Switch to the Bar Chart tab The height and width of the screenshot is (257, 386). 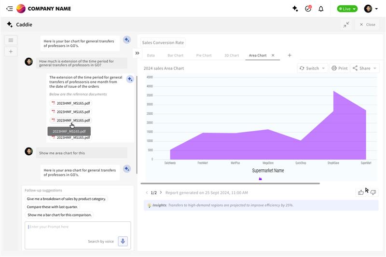[175, 55]
